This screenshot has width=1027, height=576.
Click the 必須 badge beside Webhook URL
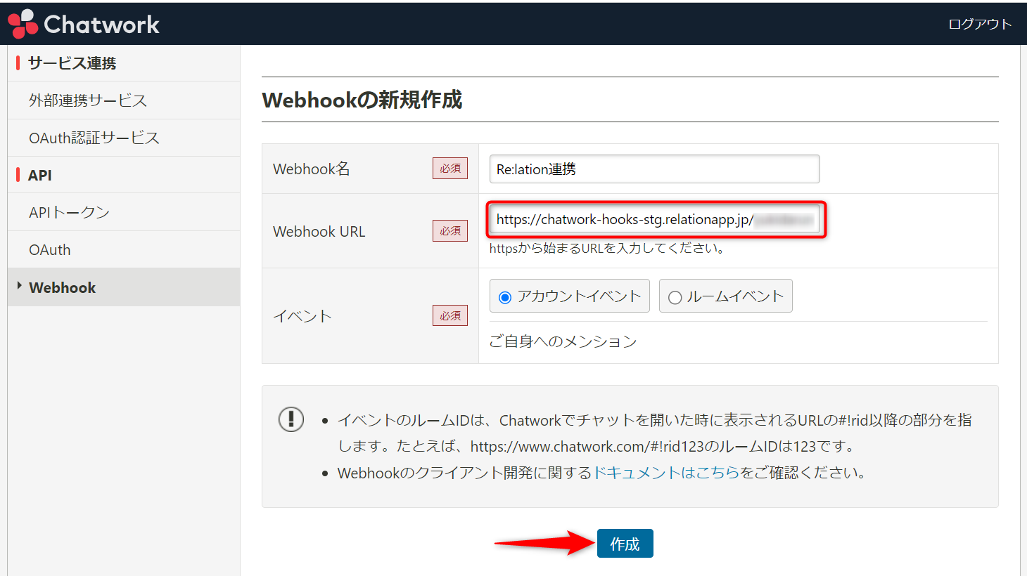[x=450, y=231]
